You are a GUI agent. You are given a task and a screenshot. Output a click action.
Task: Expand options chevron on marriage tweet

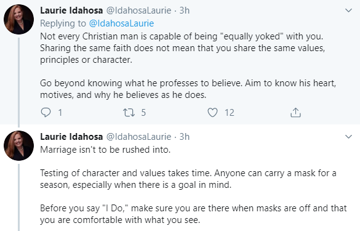[348, 137]
